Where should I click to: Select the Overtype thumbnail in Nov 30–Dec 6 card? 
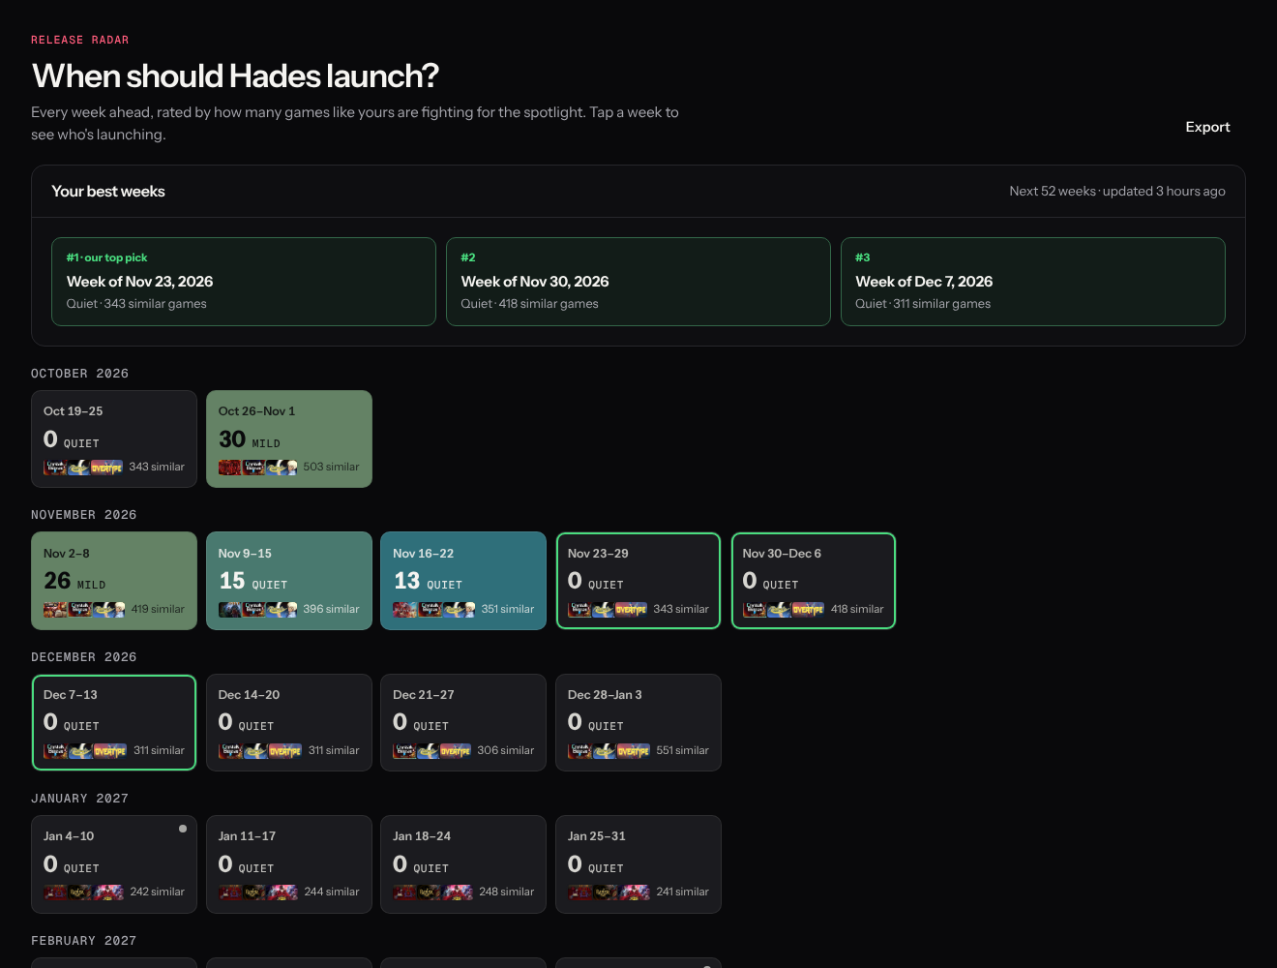tap(808, 609)
